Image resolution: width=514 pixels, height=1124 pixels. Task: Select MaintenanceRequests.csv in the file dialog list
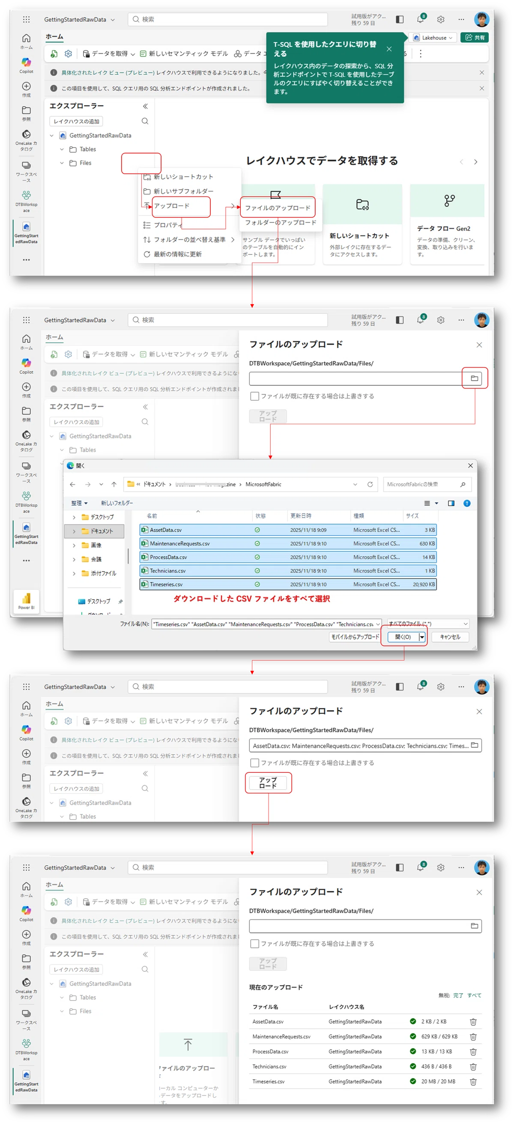[x=288, y=544]
